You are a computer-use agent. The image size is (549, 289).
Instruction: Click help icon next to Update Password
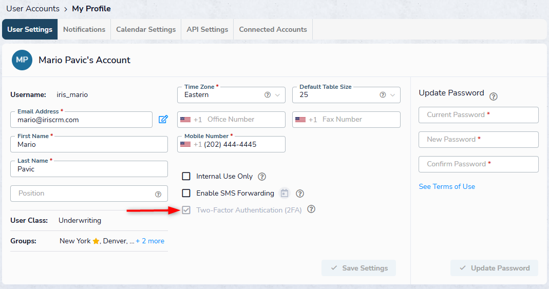[494, 97]
